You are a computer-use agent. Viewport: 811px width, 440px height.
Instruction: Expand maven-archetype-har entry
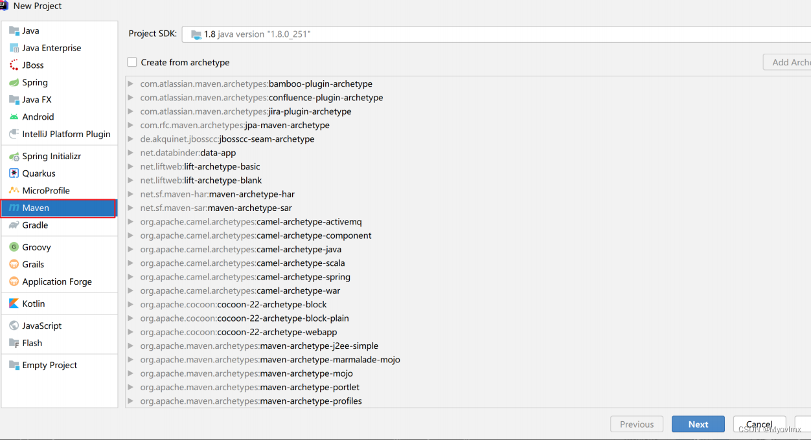[x=131, y=194]
